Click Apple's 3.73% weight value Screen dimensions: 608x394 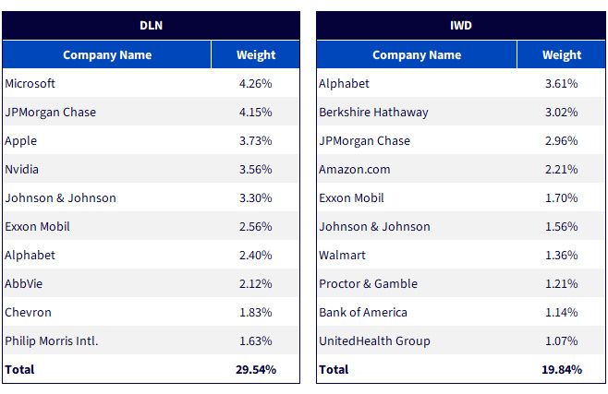[x=256, y=140]
